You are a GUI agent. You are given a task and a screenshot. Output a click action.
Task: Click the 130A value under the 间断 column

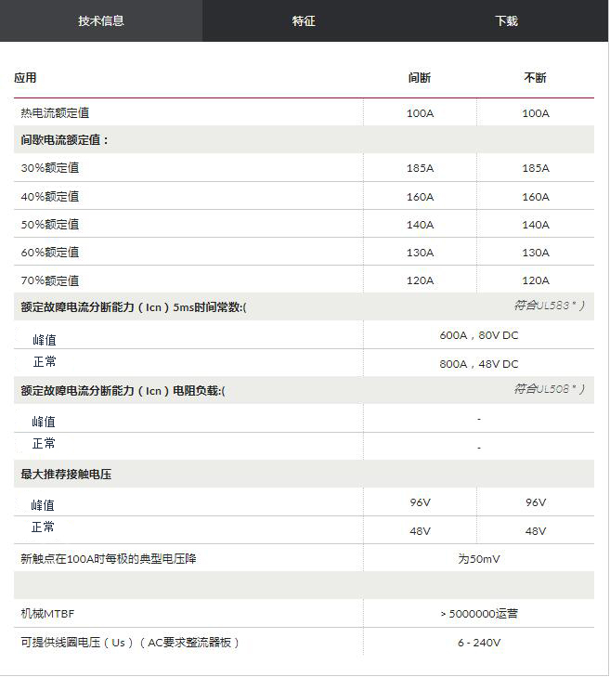click(x=420, y=253)
